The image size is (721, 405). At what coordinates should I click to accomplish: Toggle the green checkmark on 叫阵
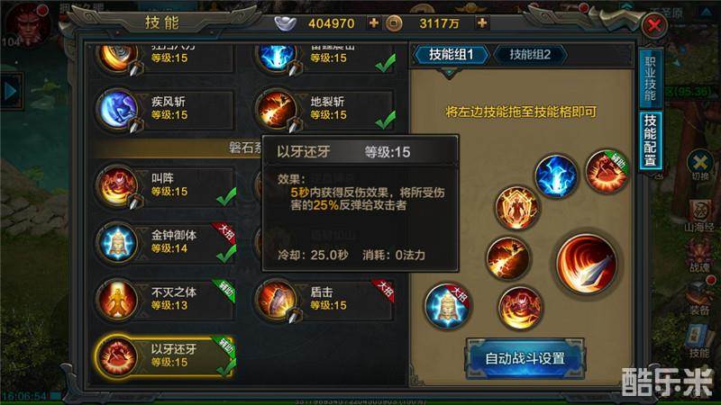(226, 196)
